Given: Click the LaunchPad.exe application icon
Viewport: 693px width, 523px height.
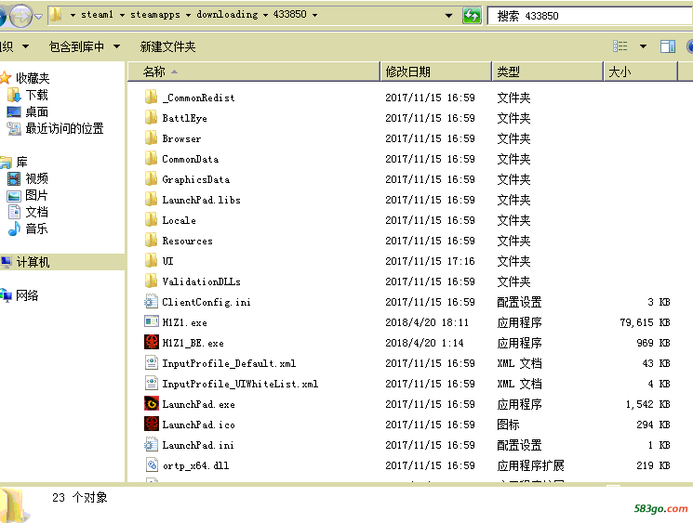Looking at the screenshot, I should tap(151, 403).
